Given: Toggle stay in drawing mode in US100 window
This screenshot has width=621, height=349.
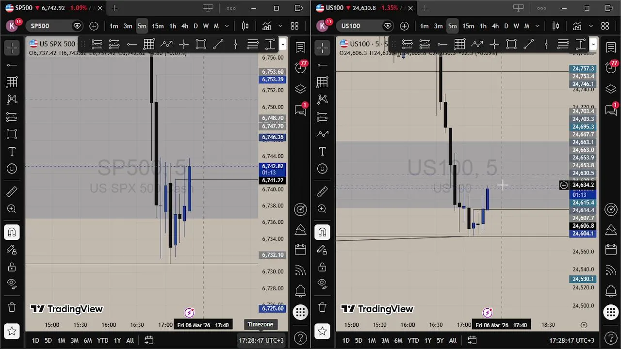Looking at the screenshot, I should tap(323, 250).
